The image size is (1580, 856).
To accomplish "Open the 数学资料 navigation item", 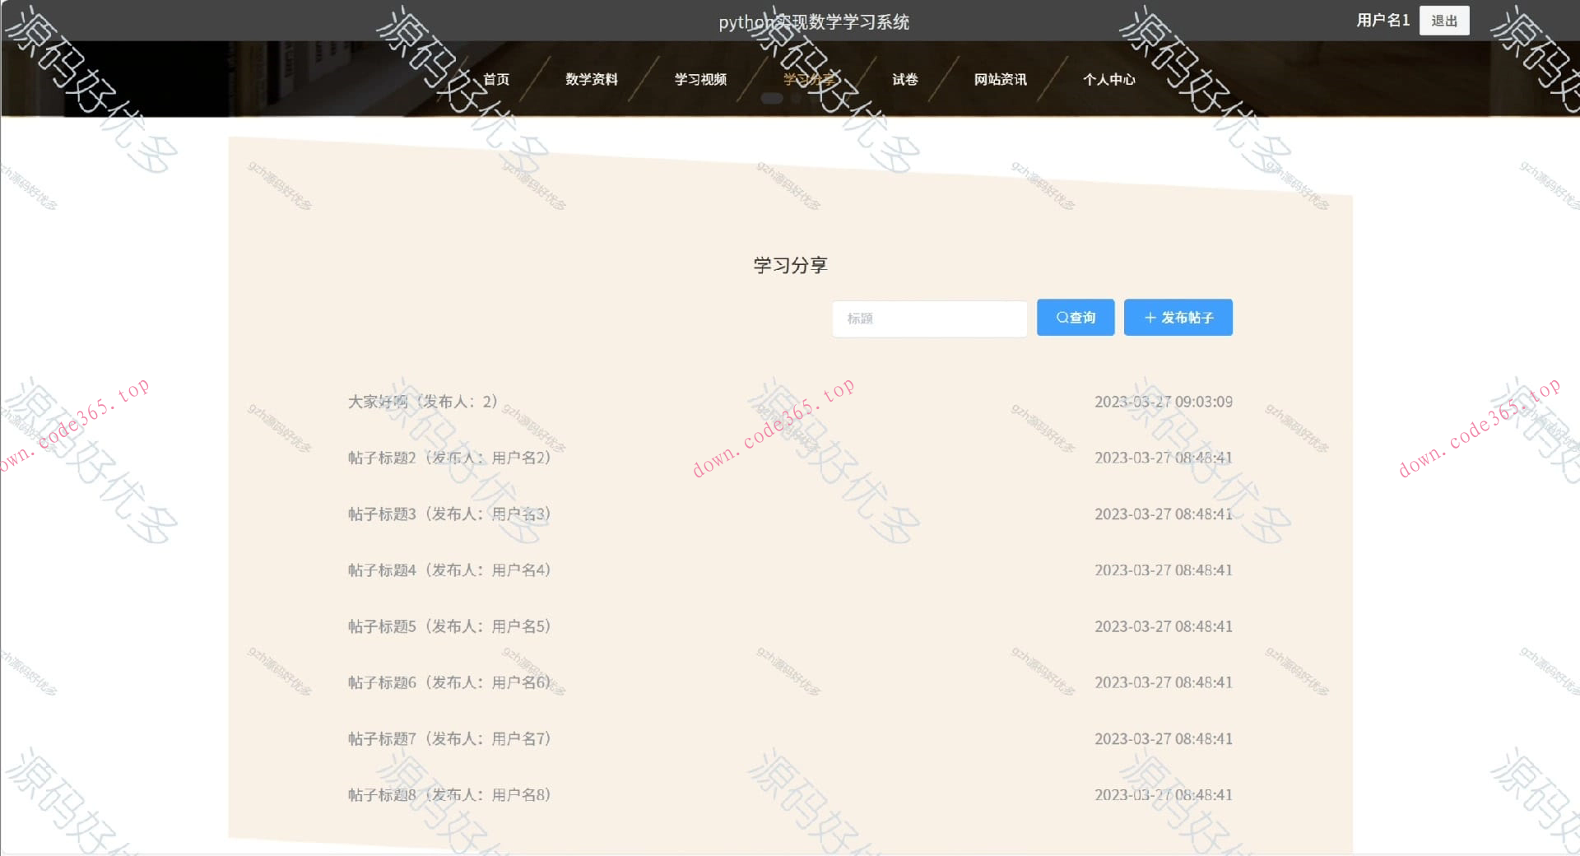I will tap(592, 79).
